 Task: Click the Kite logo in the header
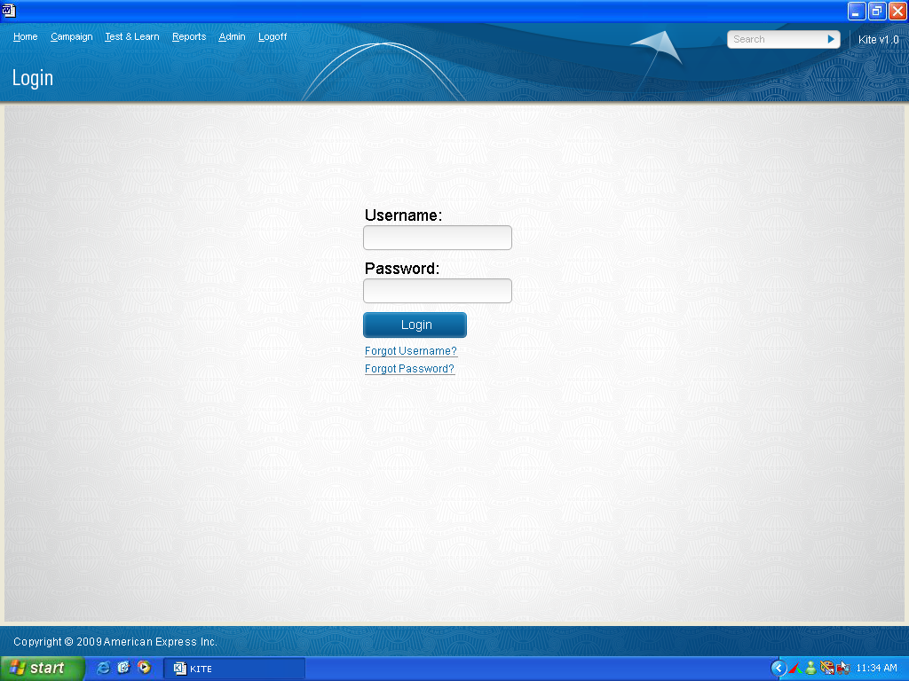pyautogui.click(x=659, y=46)
